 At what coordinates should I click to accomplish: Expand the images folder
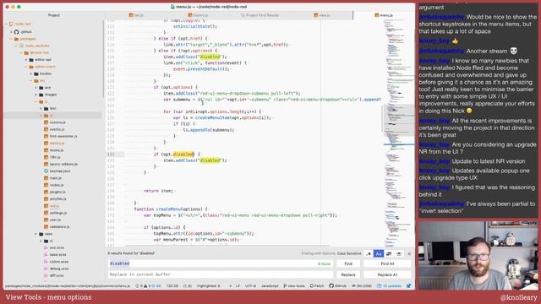tap(36, 95)
